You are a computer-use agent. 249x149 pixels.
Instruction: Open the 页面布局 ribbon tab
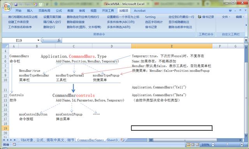(44, 10)
